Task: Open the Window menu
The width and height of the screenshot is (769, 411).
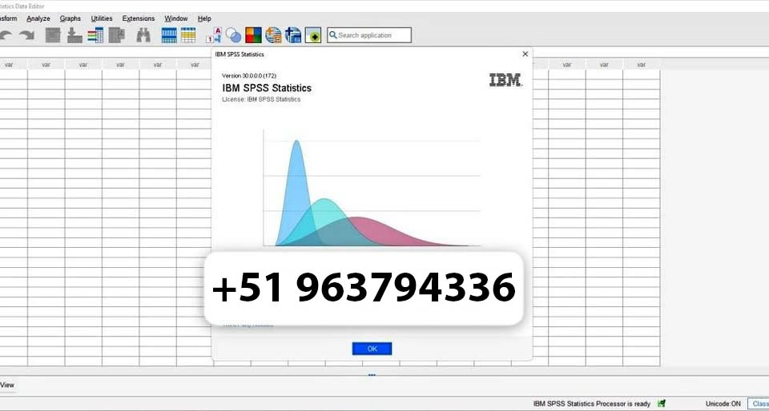Action: pyautogui.click(x=176, y=18)
